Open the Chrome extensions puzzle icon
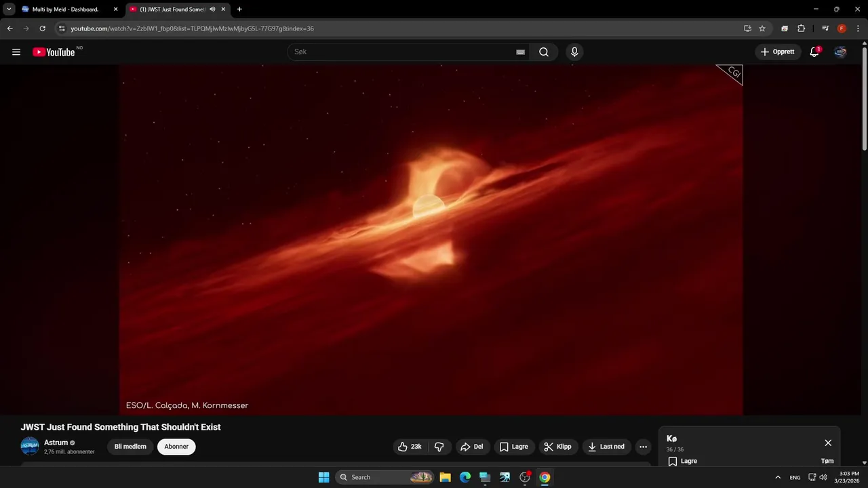 click(801, 28)
